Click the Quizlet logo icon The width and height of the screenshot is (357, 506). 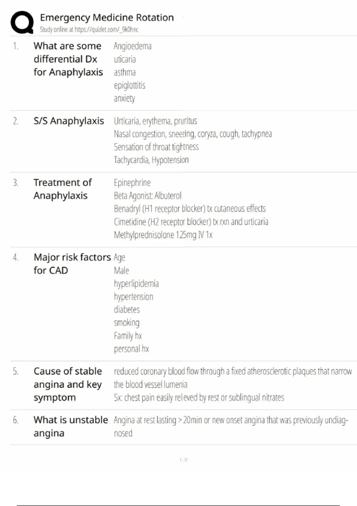click(x=22, y=23)
